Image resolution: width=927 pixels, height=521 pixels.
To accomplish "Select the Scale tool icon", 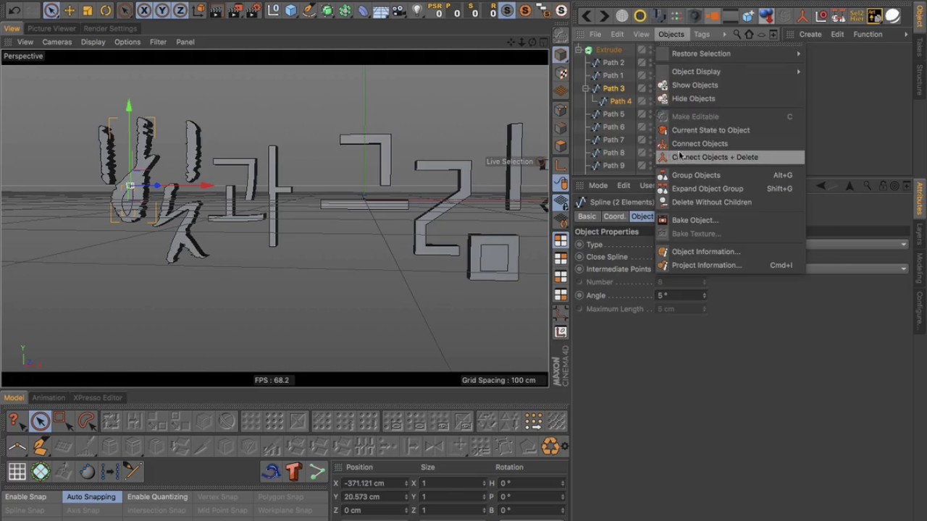I will (x=88, y=11).
